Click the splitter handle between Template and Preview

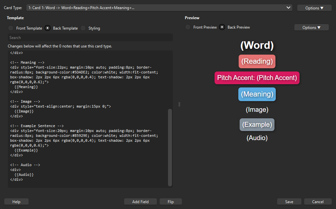179,104
